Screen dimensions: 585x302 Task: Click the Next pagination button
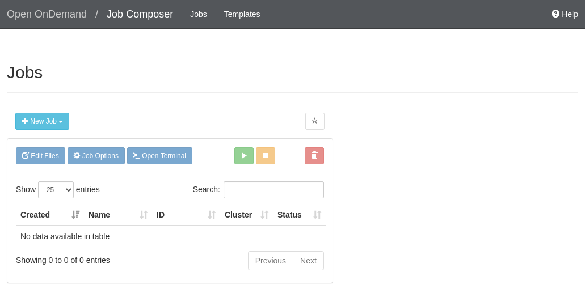pos(308,261)
